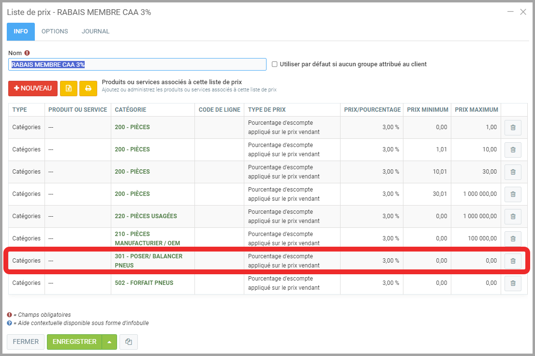This screenshot has width=535, height=356.
Task: Click the green ENREGISTRER button
Action: point(74,342)
